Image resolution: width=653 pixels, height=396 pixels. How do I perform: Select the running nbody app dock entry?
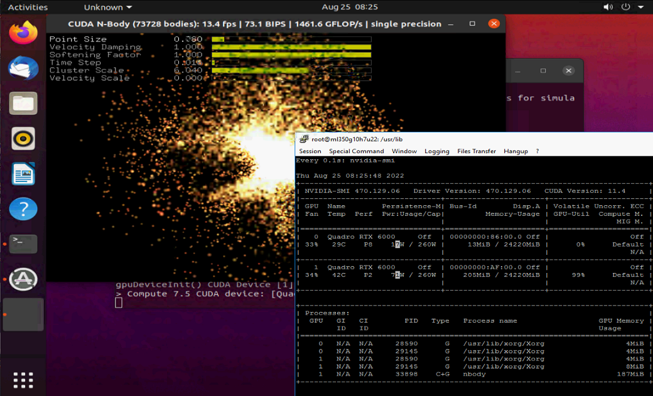[x=23, y=314]
